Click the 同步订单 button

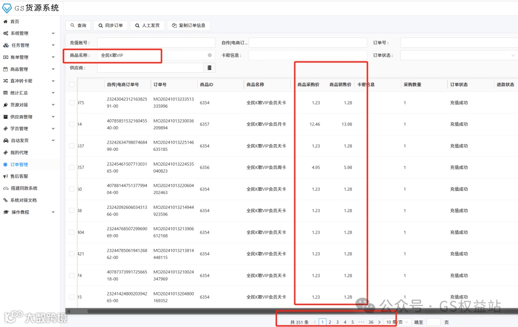110,25
